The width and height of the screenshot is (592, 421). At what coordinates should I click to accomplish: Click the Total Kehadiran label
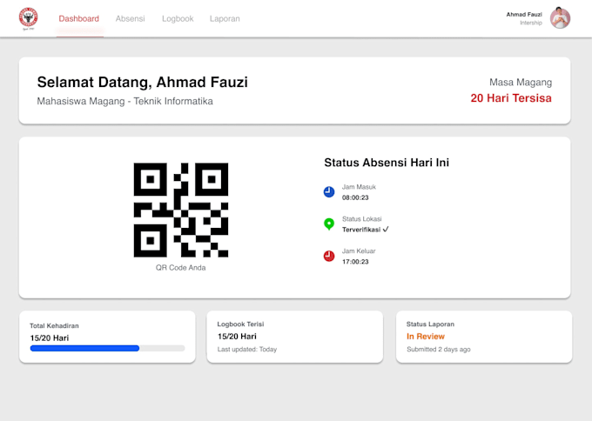tap(54, 325)
